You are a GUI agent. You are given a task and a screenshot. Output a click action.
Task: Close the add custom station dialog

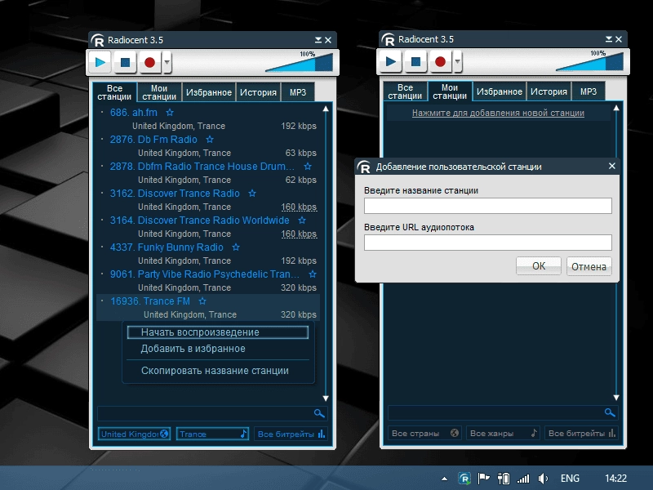click(611, 166)
